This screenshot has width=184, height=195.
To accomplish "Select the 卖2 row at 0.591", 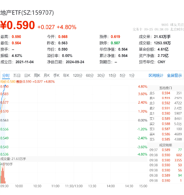I will (x=166, y=108).
